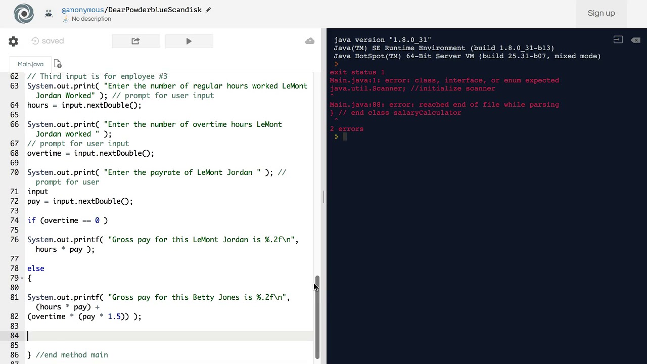
Task: Clear the console icon
Action: pos(636,40)
